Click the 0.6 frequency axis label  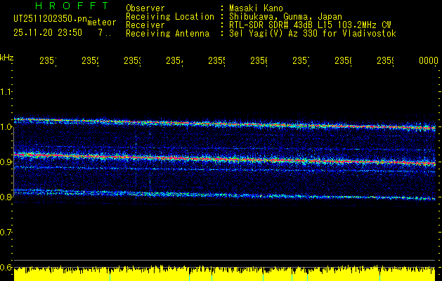(6, 268)
